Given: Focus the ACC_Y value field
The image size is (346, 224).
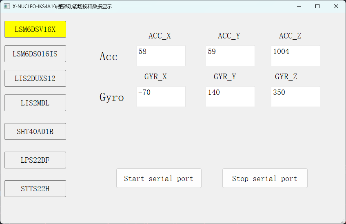Looking at the screenshot, I should coord(230,56).
